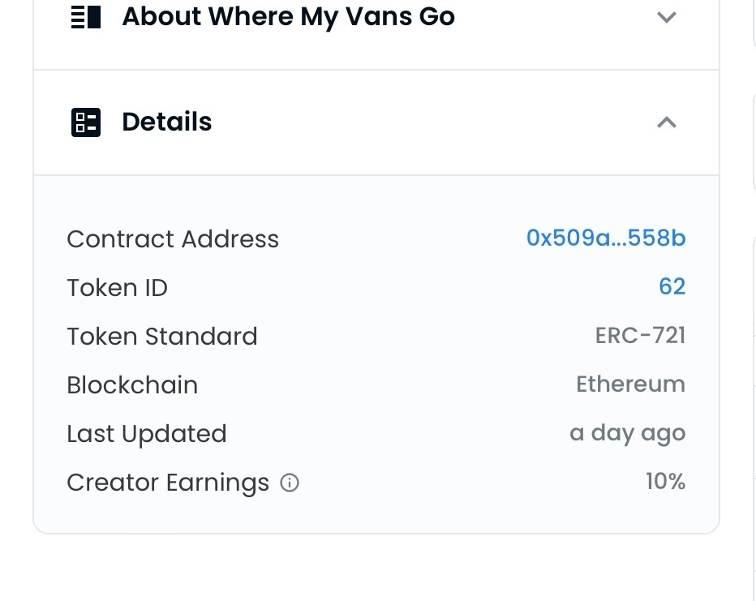Click the Ethereum blockchain value
The width and height of the screenshot is (756, 601).
(630, 384)
